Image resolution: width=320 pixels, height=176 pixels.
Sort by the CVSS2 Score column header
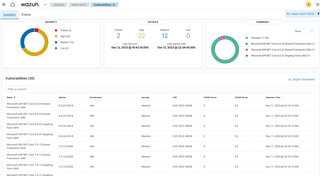point(210,97)
